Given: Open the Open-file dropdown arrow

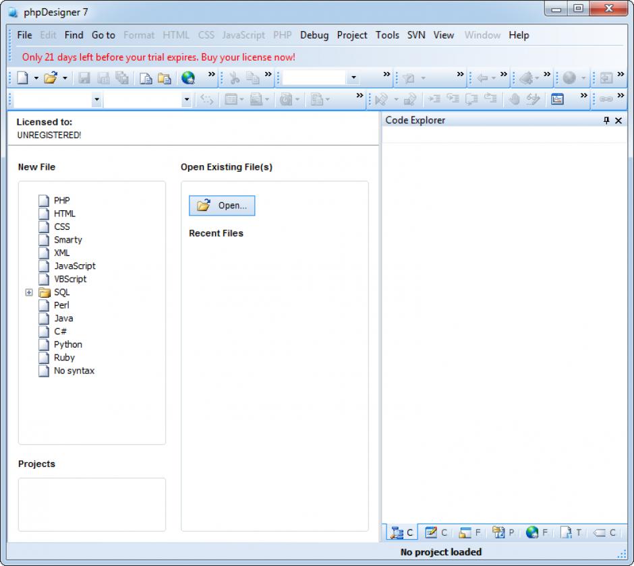Looking at the screenshot, I should tap(65, 78).
